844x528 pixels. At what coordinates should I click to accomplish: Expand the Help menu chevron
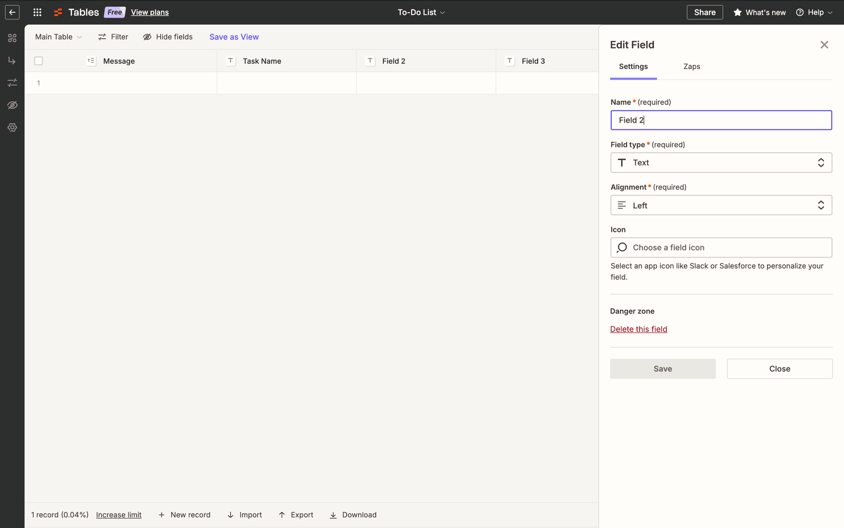[x=830, y=13]
